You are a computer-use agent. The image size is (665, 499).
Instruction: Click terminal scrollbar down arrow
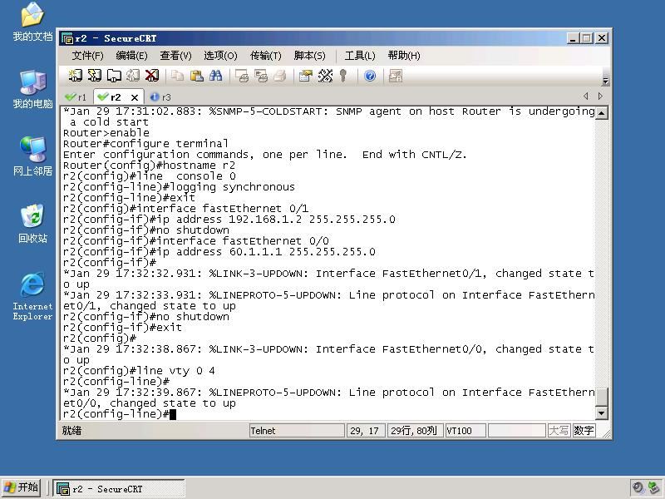pos(602,413)
